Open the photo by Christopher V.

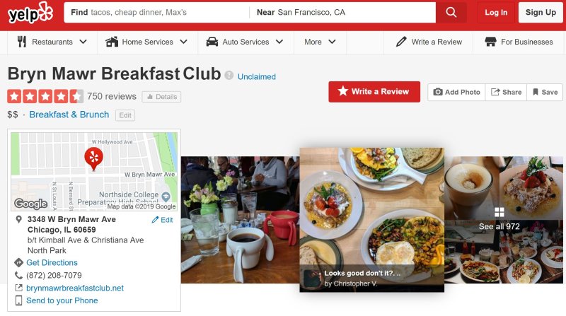click(372, 220)
